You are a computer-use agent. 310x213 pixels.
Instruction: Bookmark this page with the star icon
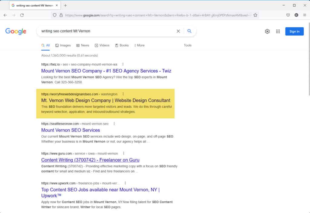pyautogui.click(x=255, y=15)
